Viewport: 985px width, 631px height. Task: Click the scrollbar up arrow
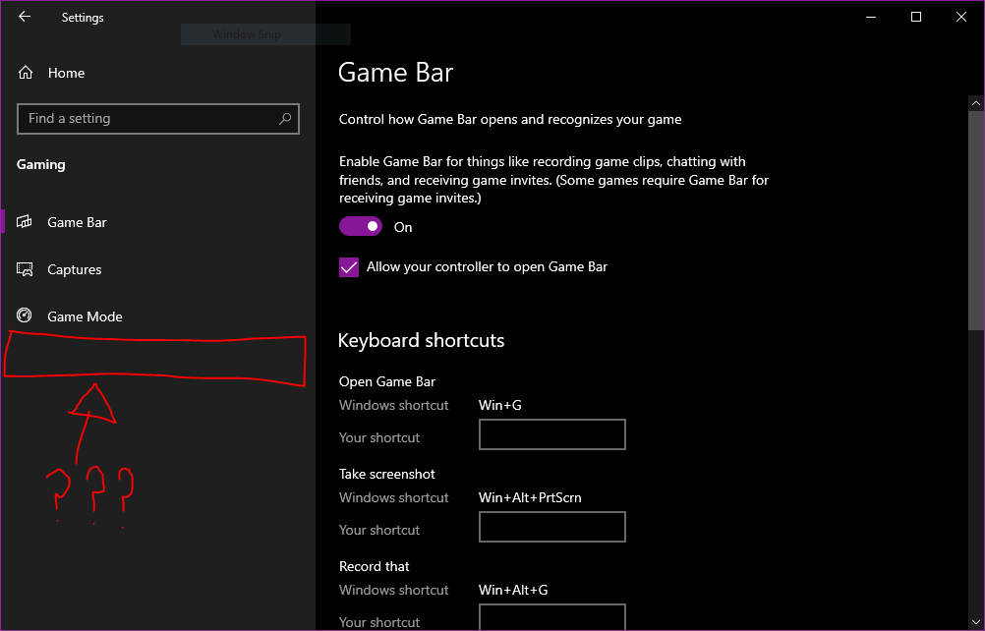(x=975, y=103)
